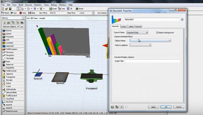Click the info icon beside Recorder name

[x=182, y=20]
